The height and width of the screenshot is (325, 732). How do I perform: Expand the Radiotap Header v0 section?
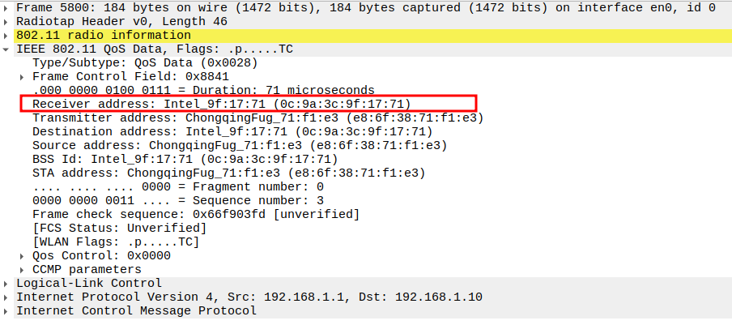[x=7, y=21]
